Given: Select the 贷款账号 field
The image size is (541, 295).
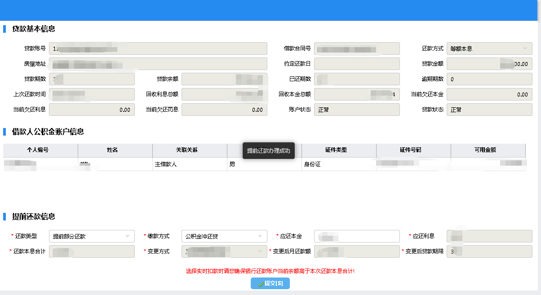Looking at the screenshot, I should click(x=158, y=48).
